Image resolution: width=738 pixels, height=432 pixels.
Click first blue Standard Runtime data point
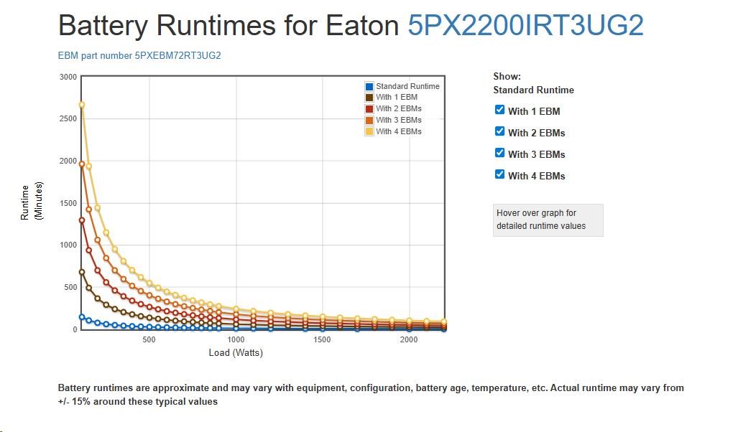click(x=82, y=316)
